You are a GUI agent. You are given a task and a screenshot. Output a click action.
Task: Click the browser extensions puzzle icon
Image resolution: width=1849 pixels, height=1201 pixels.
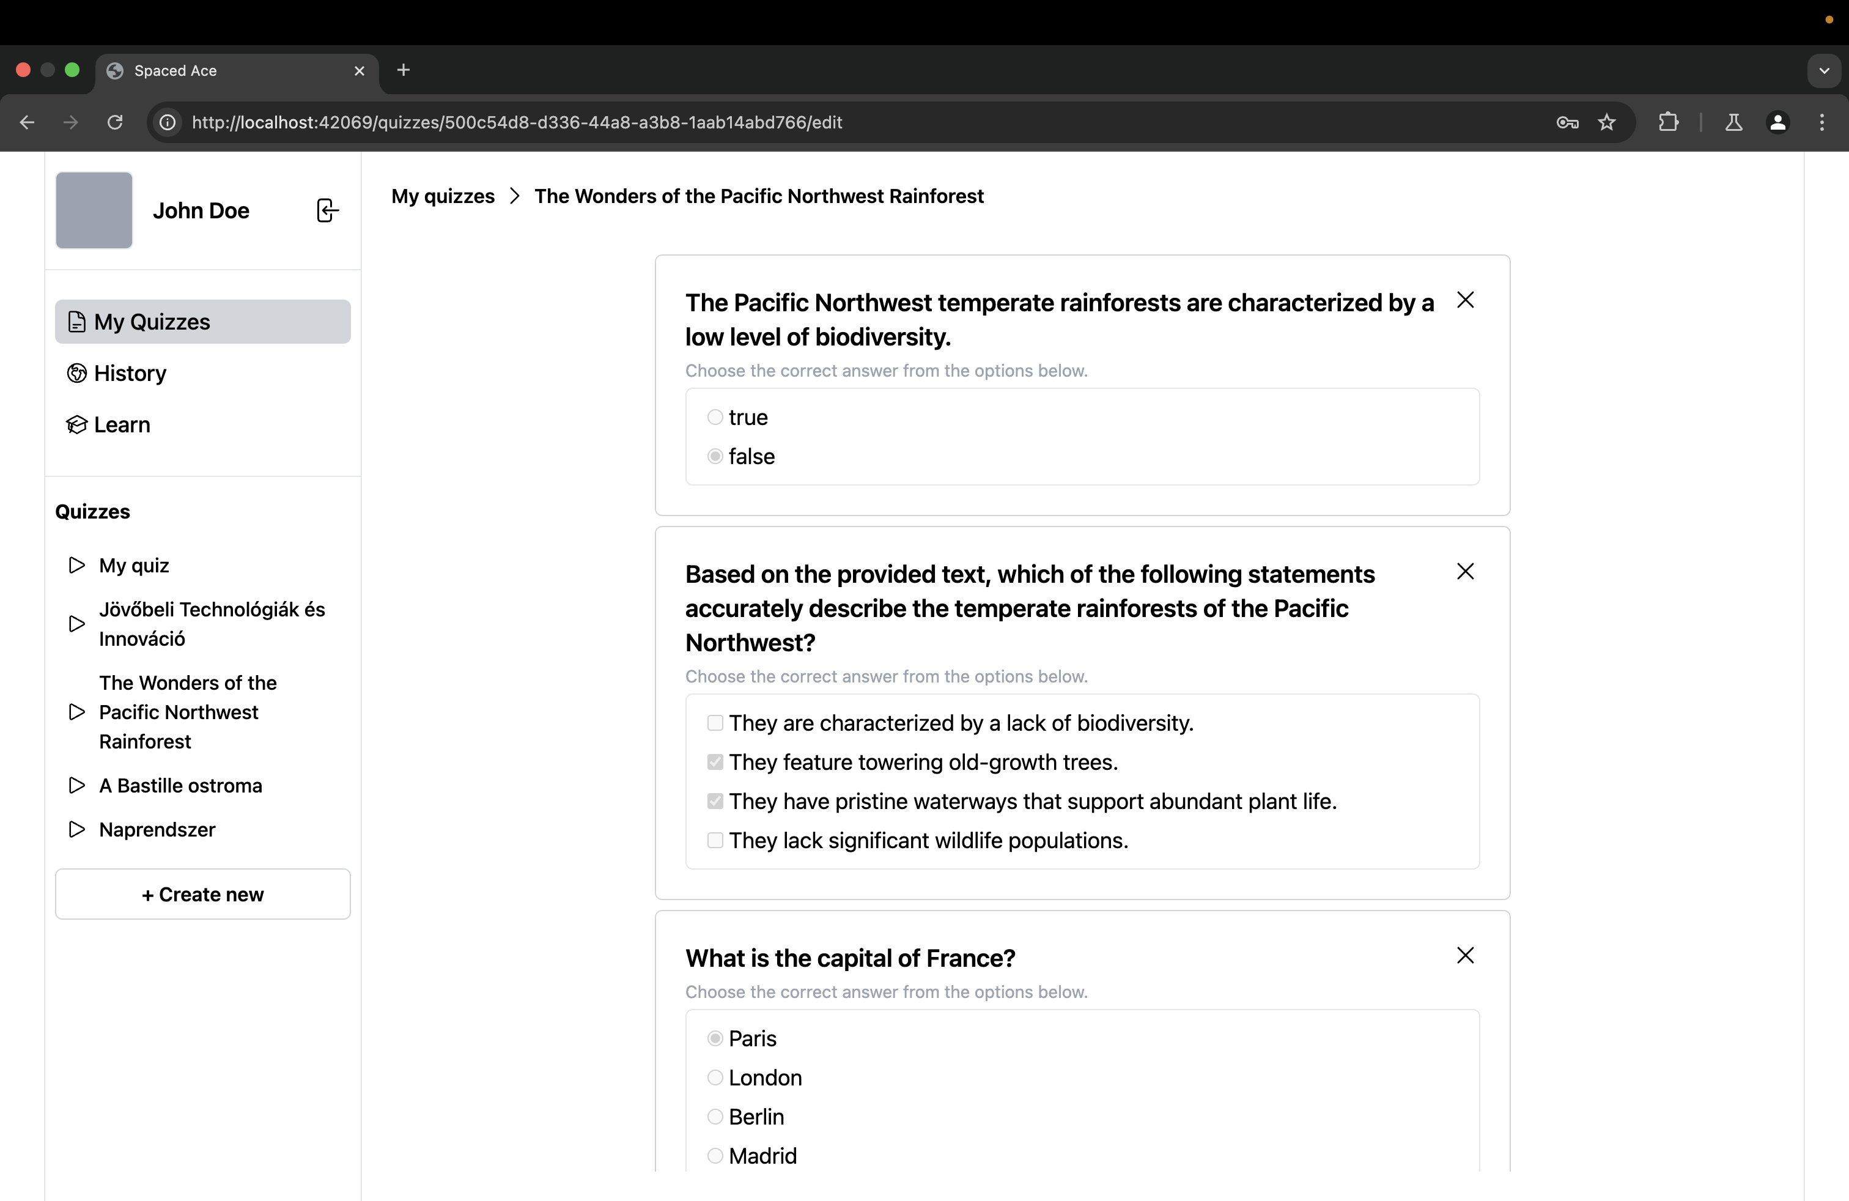pos(1669,122)
